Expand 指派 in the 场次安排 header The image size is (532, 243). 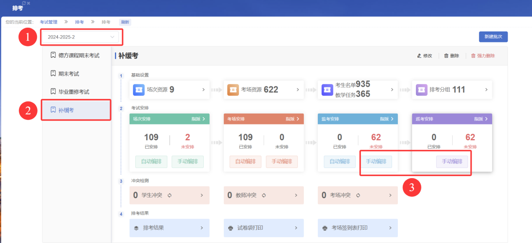pos(198,119)
